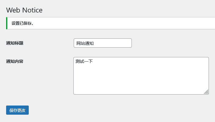The height and width of the screenshot is (122, 215).
Task: Click the 通知标题 field label
Action: [x=15, y=43]
